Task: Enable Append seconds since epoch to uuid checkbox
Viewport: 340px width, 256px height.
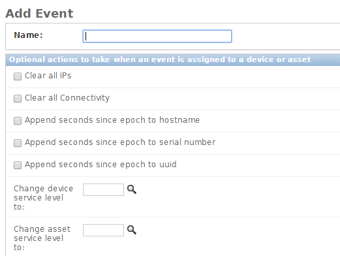Action: (18, 165)
